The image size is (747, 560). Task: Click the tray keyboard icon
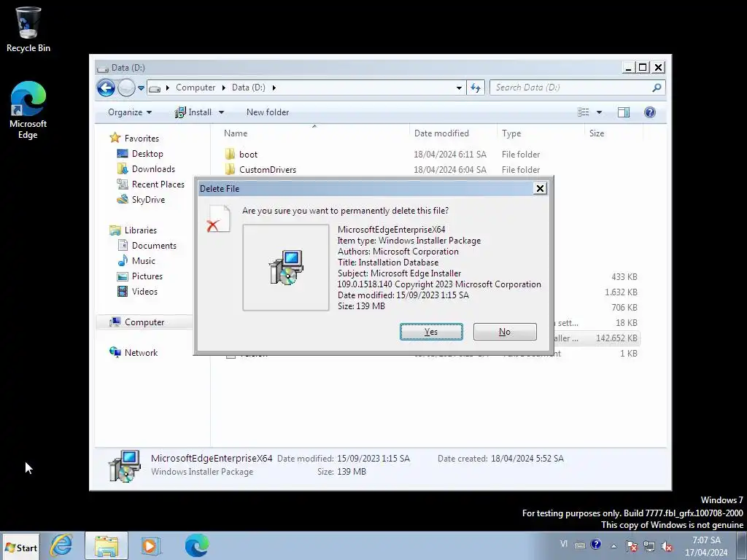tap(580, 545)
